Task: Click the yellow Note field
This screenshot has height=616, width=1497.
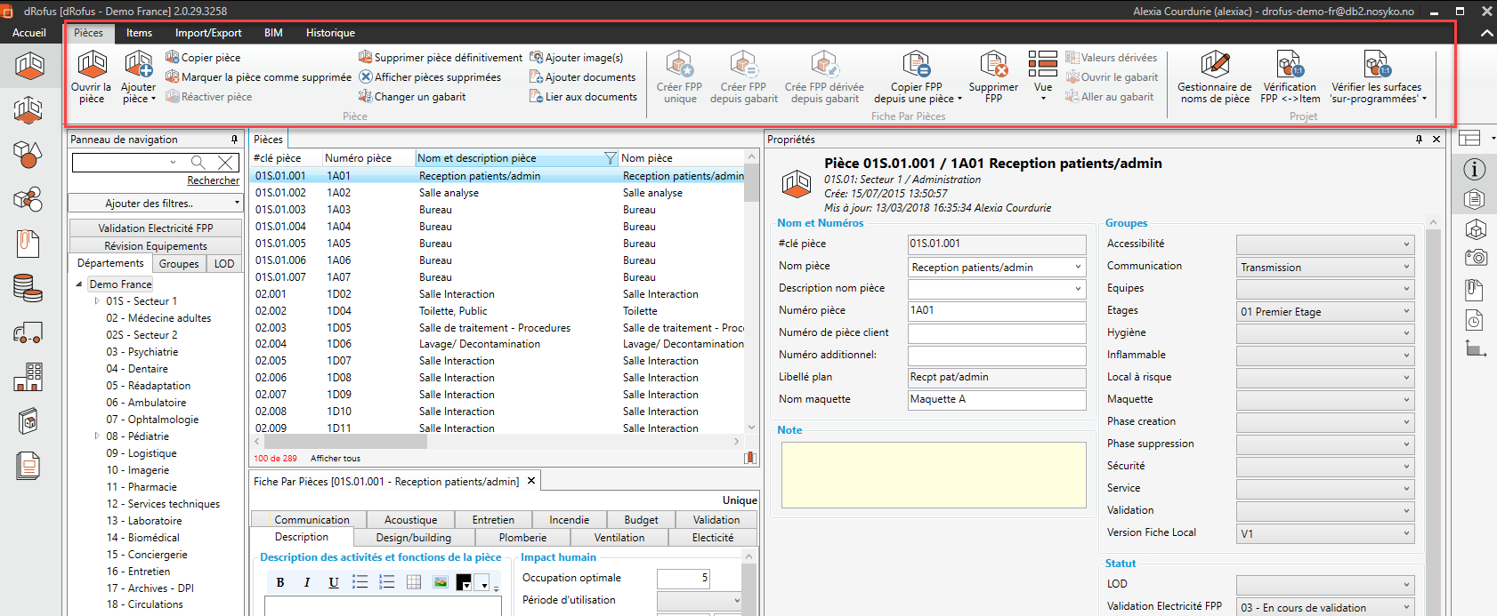Action: click(x=934, y=475)
